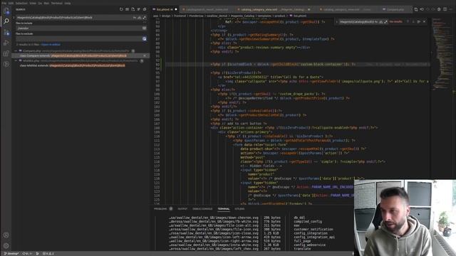Close the editor find widget
Image resolution: width=456 pixels, height=256 pixels.
pos(425,22)
